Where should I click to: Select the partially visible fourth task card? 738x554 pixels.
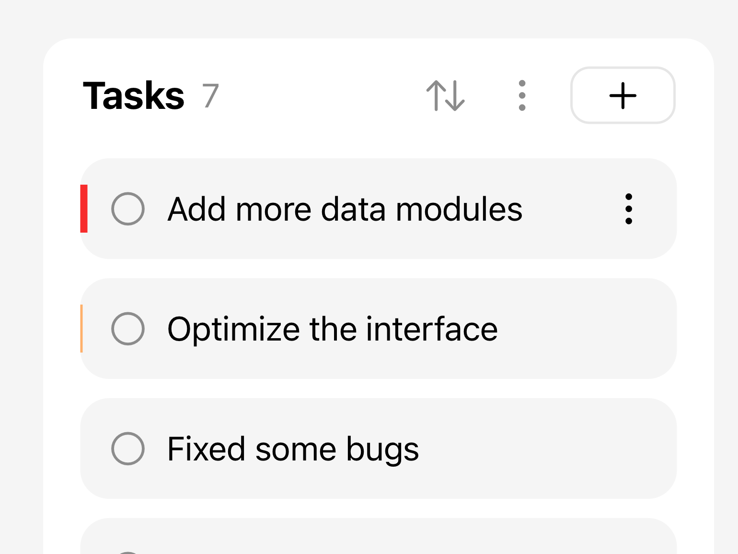(379, 537)
